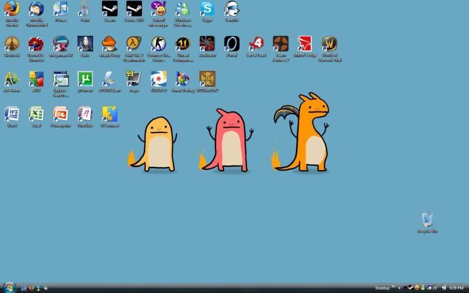Select the Ventrilo headset icon

(x=232, y=11)
